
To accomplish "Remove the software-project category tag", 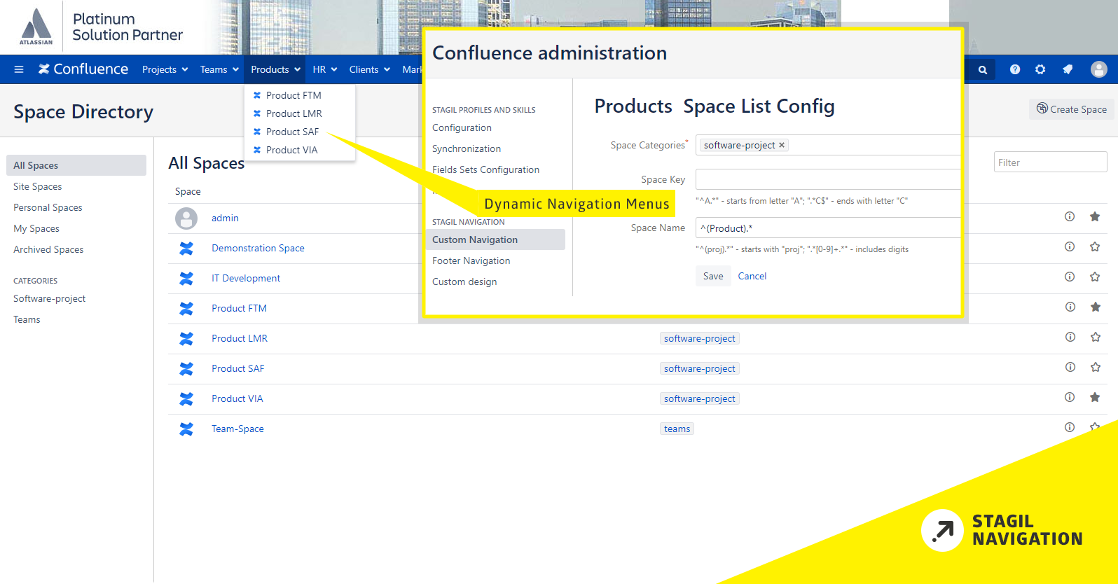I will coord(782,145).
